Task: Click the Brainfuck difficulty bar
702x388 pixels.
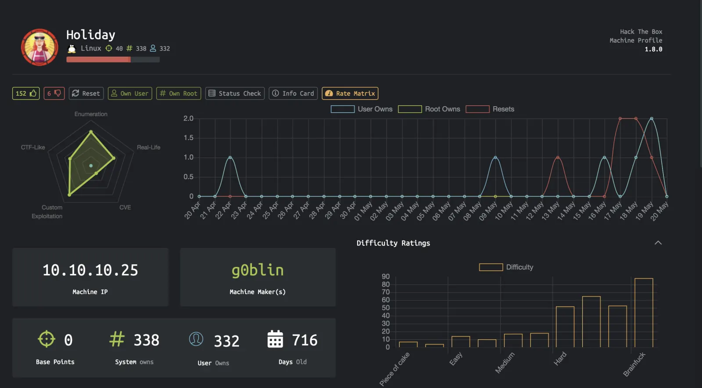Action: 644,313
